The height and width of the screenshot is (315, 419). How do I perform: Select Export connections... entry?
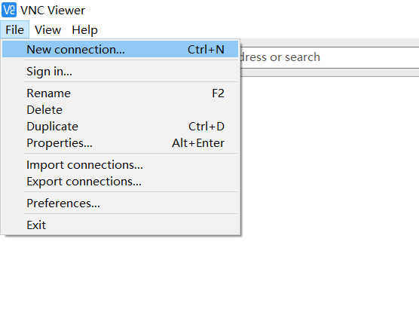pyautogui.click(x=121, y=182)
